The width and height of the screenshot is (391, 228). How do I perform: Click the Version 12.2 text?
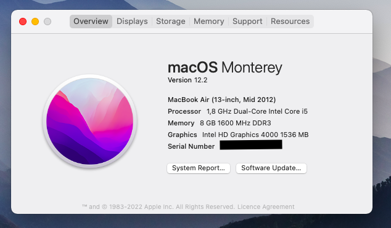coord(187,80)
